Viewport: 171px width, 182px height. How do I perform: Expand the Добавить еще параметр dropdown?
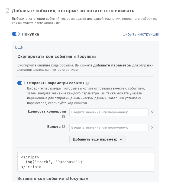click(97, 139)
